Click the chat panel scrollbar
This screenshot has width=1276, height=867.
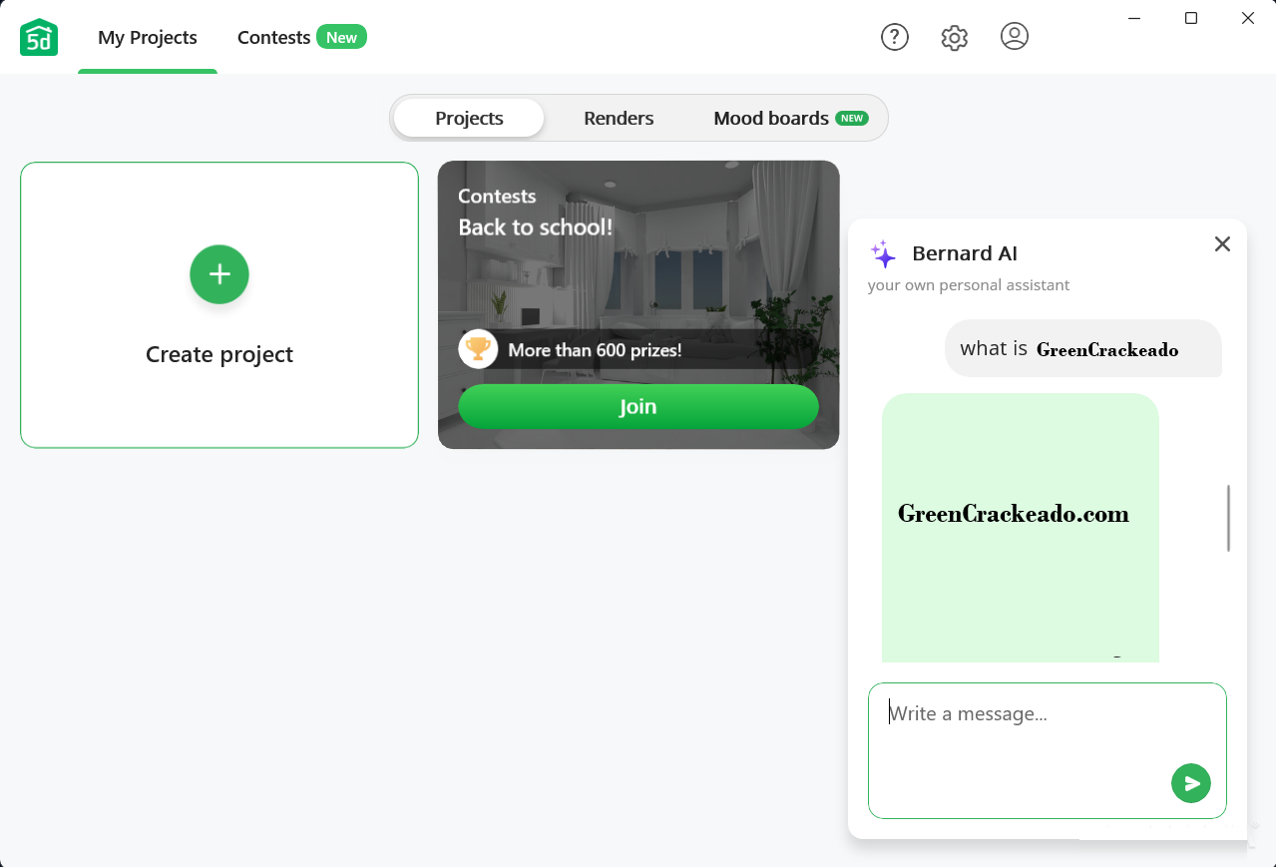click(x=1228, y=518)
